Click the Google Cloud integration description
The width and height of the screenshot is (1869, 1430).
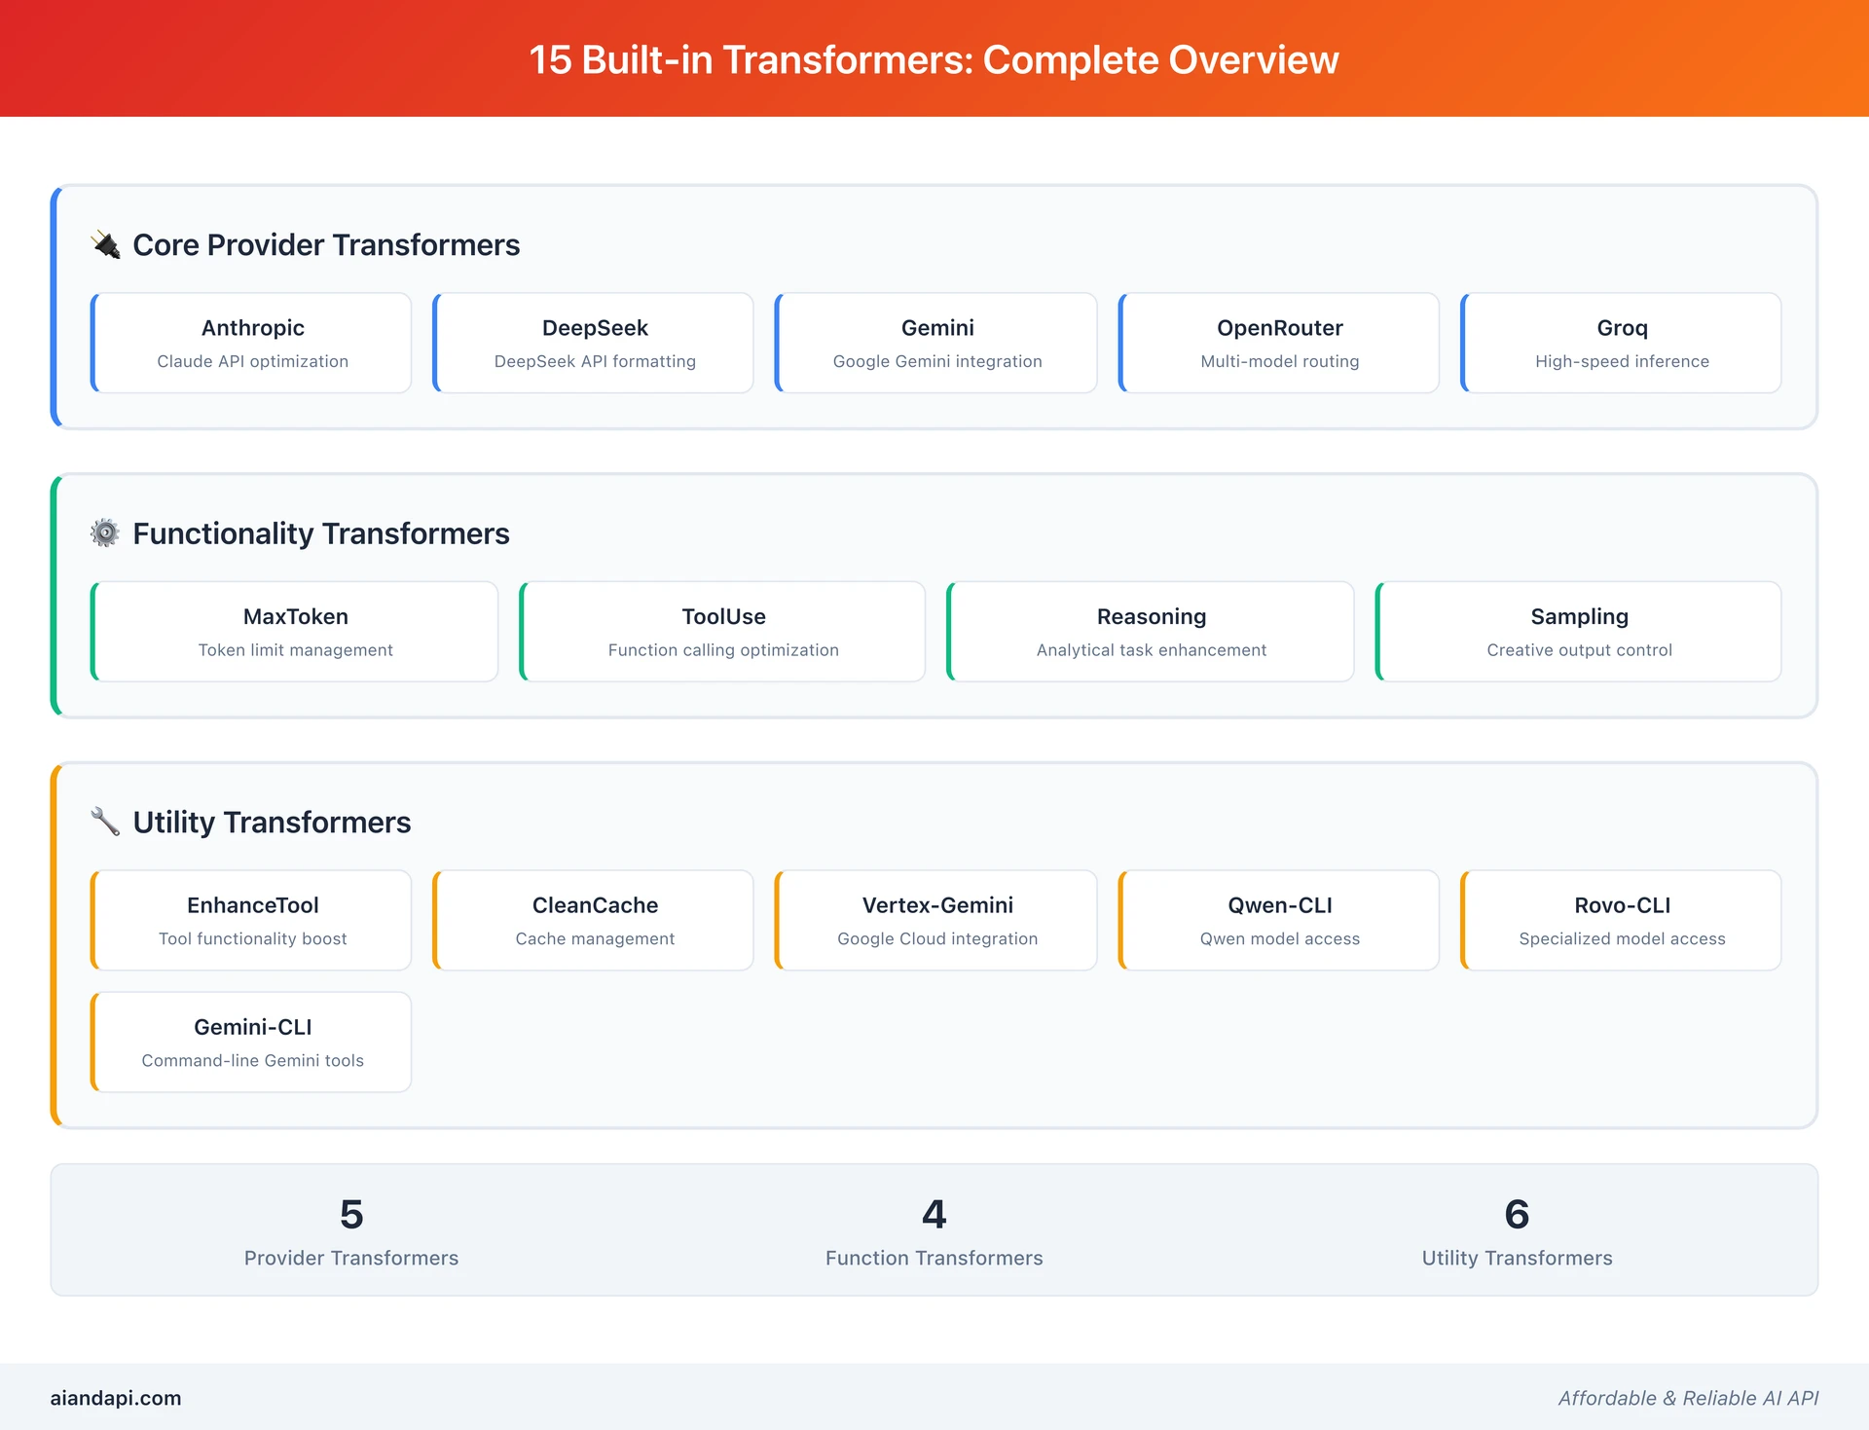coord(937,938)
